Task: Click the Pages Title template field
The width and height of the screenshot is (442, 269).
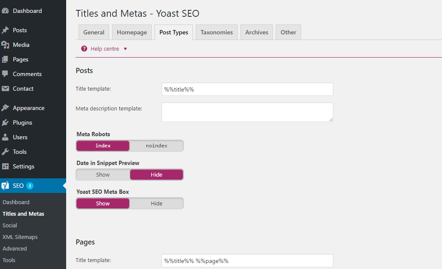Action: (x=247, y=261)
